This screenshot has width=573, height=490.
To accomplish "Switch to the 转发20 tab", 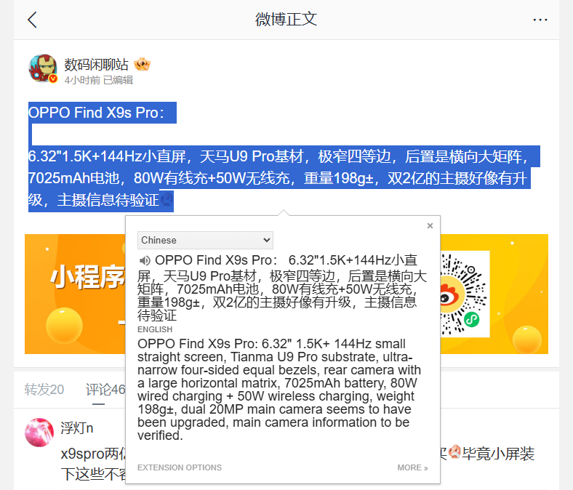I will coord(44,390).
